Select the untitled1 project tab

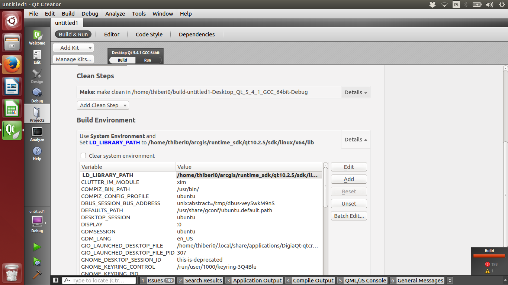coord(67,23)
